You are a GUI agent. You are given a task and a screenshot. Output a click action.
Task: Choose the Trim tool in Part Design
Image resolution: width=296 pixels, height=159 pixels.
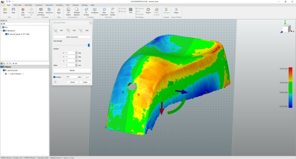point(131,10)
